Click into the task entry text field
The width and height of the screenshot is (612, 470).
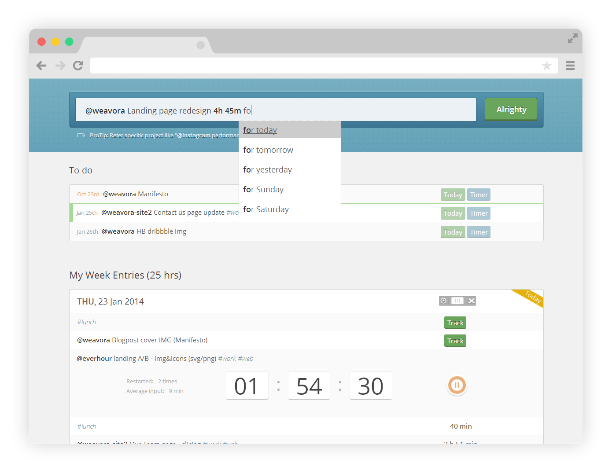[361, 110]
